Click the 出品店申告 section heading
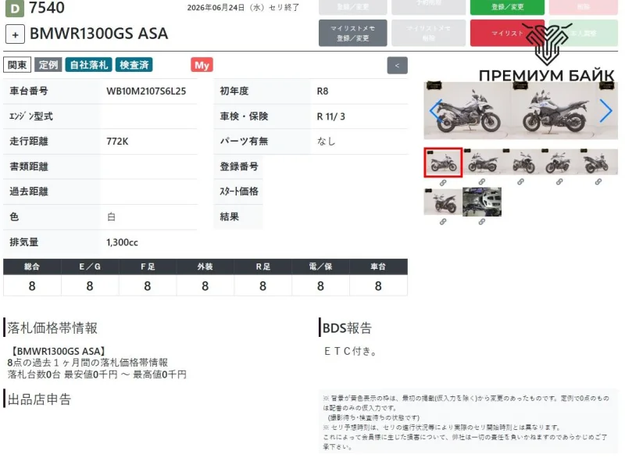625x469 pixels. 39,399
